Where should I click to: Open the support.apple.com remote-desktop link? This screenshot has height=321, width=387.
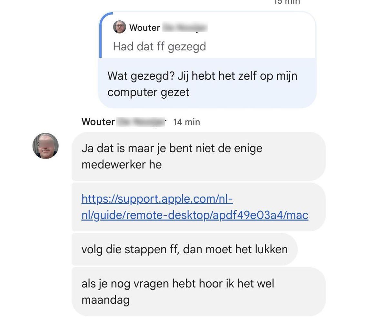coord(195,207)
